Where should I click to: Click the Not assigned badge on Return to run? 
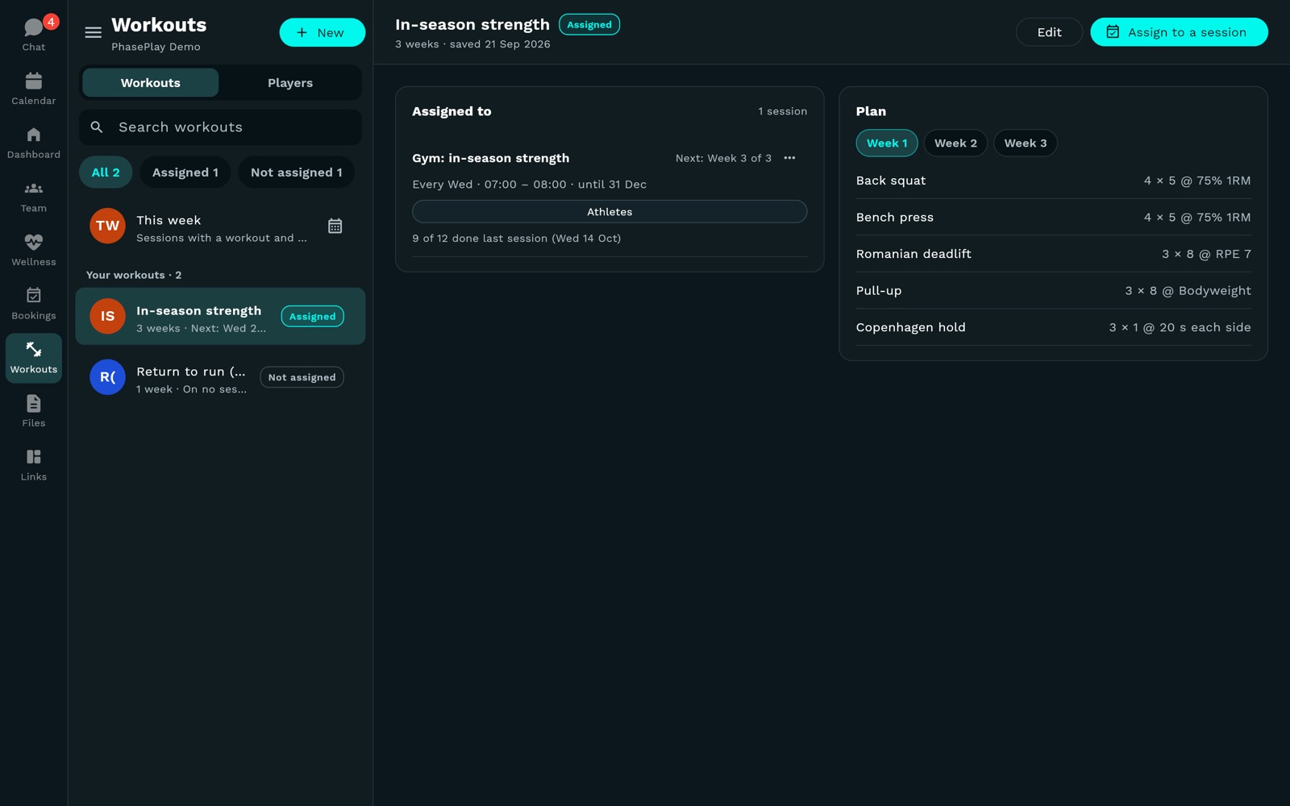pyautogui.click(x=302, y=377)
